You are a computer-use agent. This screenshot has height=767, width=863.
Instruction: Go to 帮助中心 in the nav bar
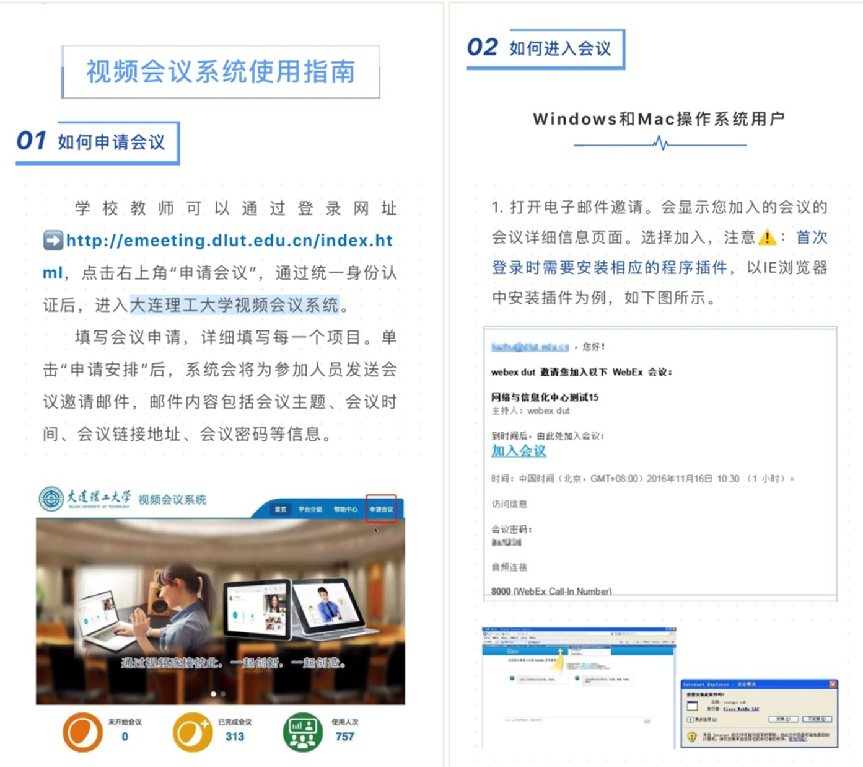click(345, 509)
